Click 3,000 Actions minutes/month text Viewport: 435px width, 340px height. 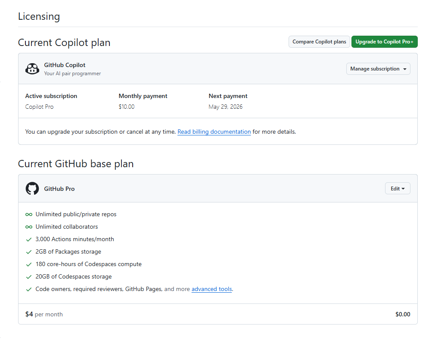coord(75,239)
